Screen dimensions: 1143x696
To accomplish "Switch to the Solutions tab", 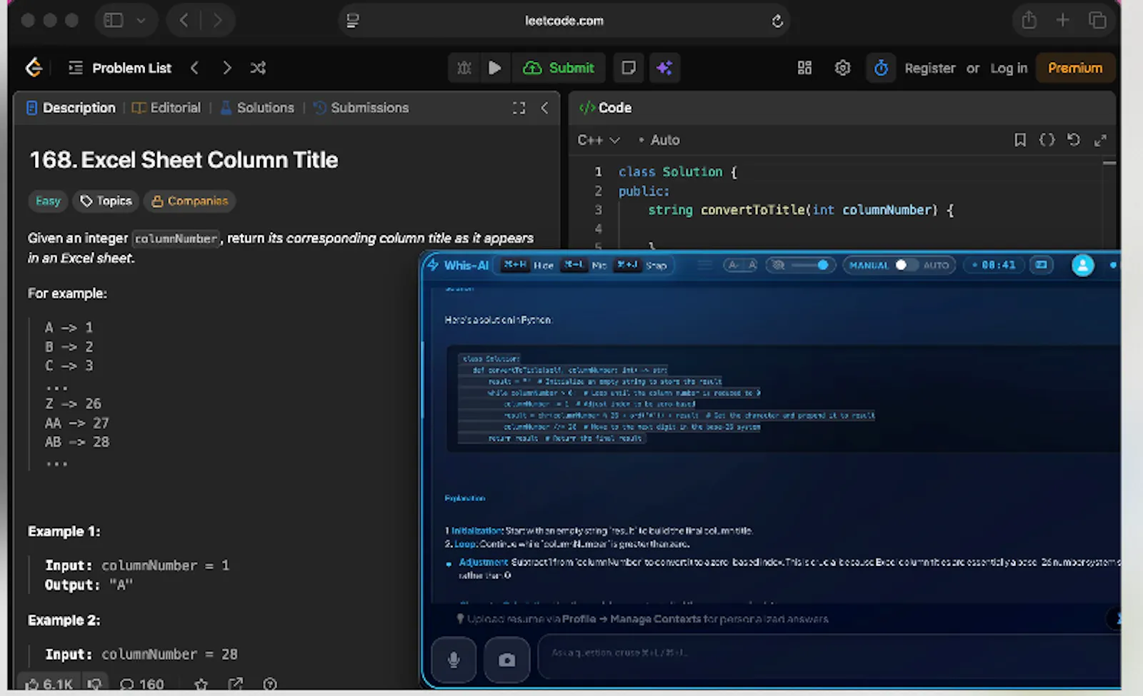I will click(x=257, y=108).
